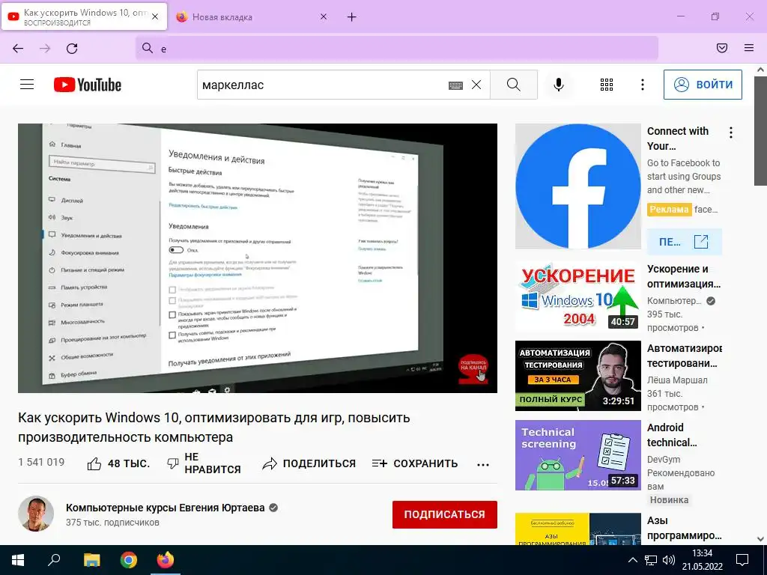Subscribe with the red ПОДПИСАТЬСЯ button
Viewport: 767px width, 575px height.
[445, 514]
